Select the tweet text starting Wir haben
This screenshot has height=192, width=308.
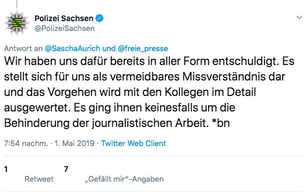point(149,92)
